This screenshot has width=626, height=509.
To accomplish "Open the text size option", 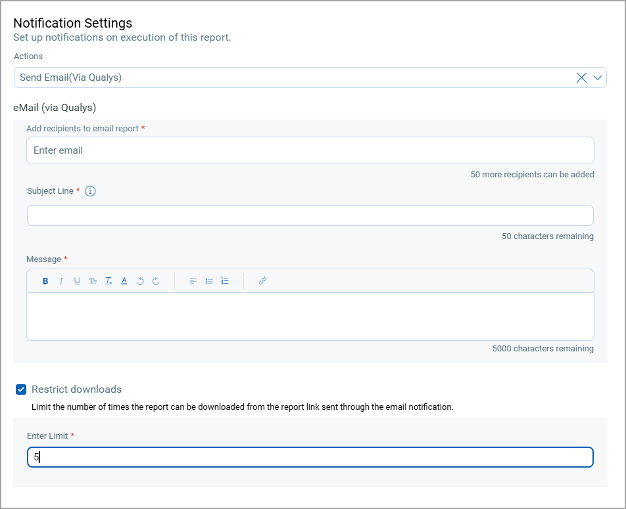I will pos(93,280).
